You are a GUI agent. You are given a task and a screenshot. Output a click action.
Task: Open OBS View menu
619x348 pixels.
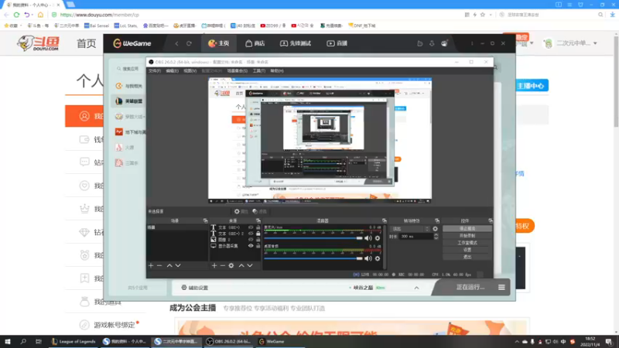[x=190, y=71]
